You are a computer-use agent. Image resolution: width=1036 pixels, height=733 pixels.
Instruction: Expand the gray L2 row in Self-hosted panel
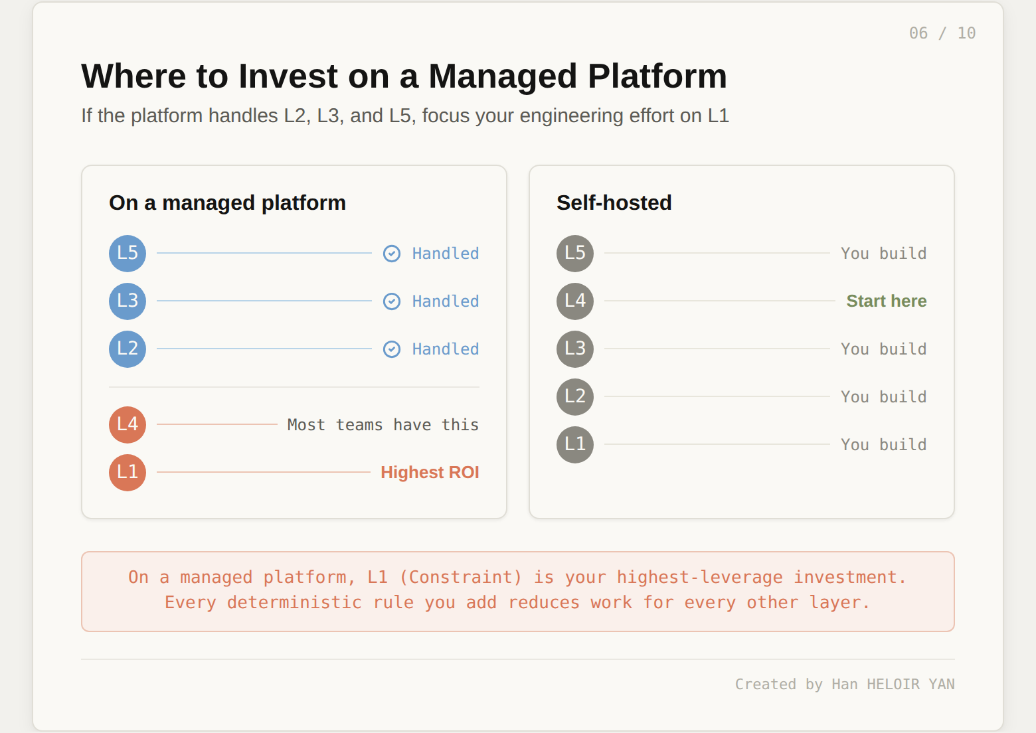pos(574,396)
